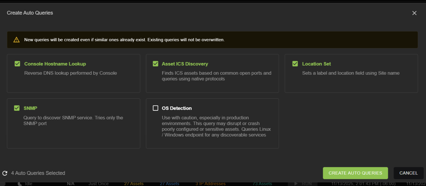Click 'Reverse DNS lookup performed by Console' text
Screen dimensions: 426x186
[71, 73]
